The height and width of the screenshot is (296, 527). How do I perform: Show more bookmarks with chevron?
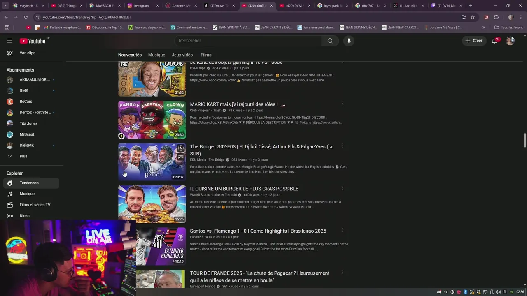pyautogui.click(x=483, y=28)
